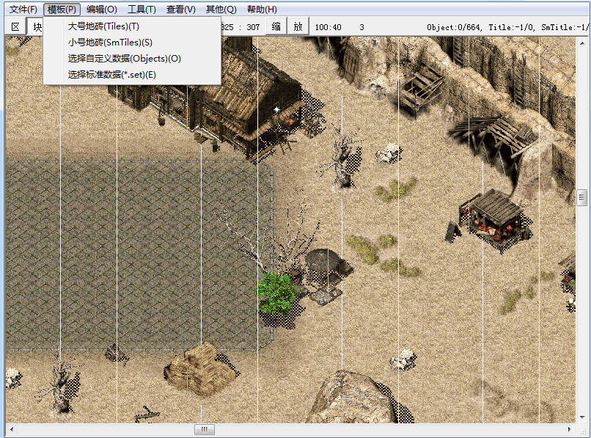Zoom out with the 缩 button

[x=276, y=27]
